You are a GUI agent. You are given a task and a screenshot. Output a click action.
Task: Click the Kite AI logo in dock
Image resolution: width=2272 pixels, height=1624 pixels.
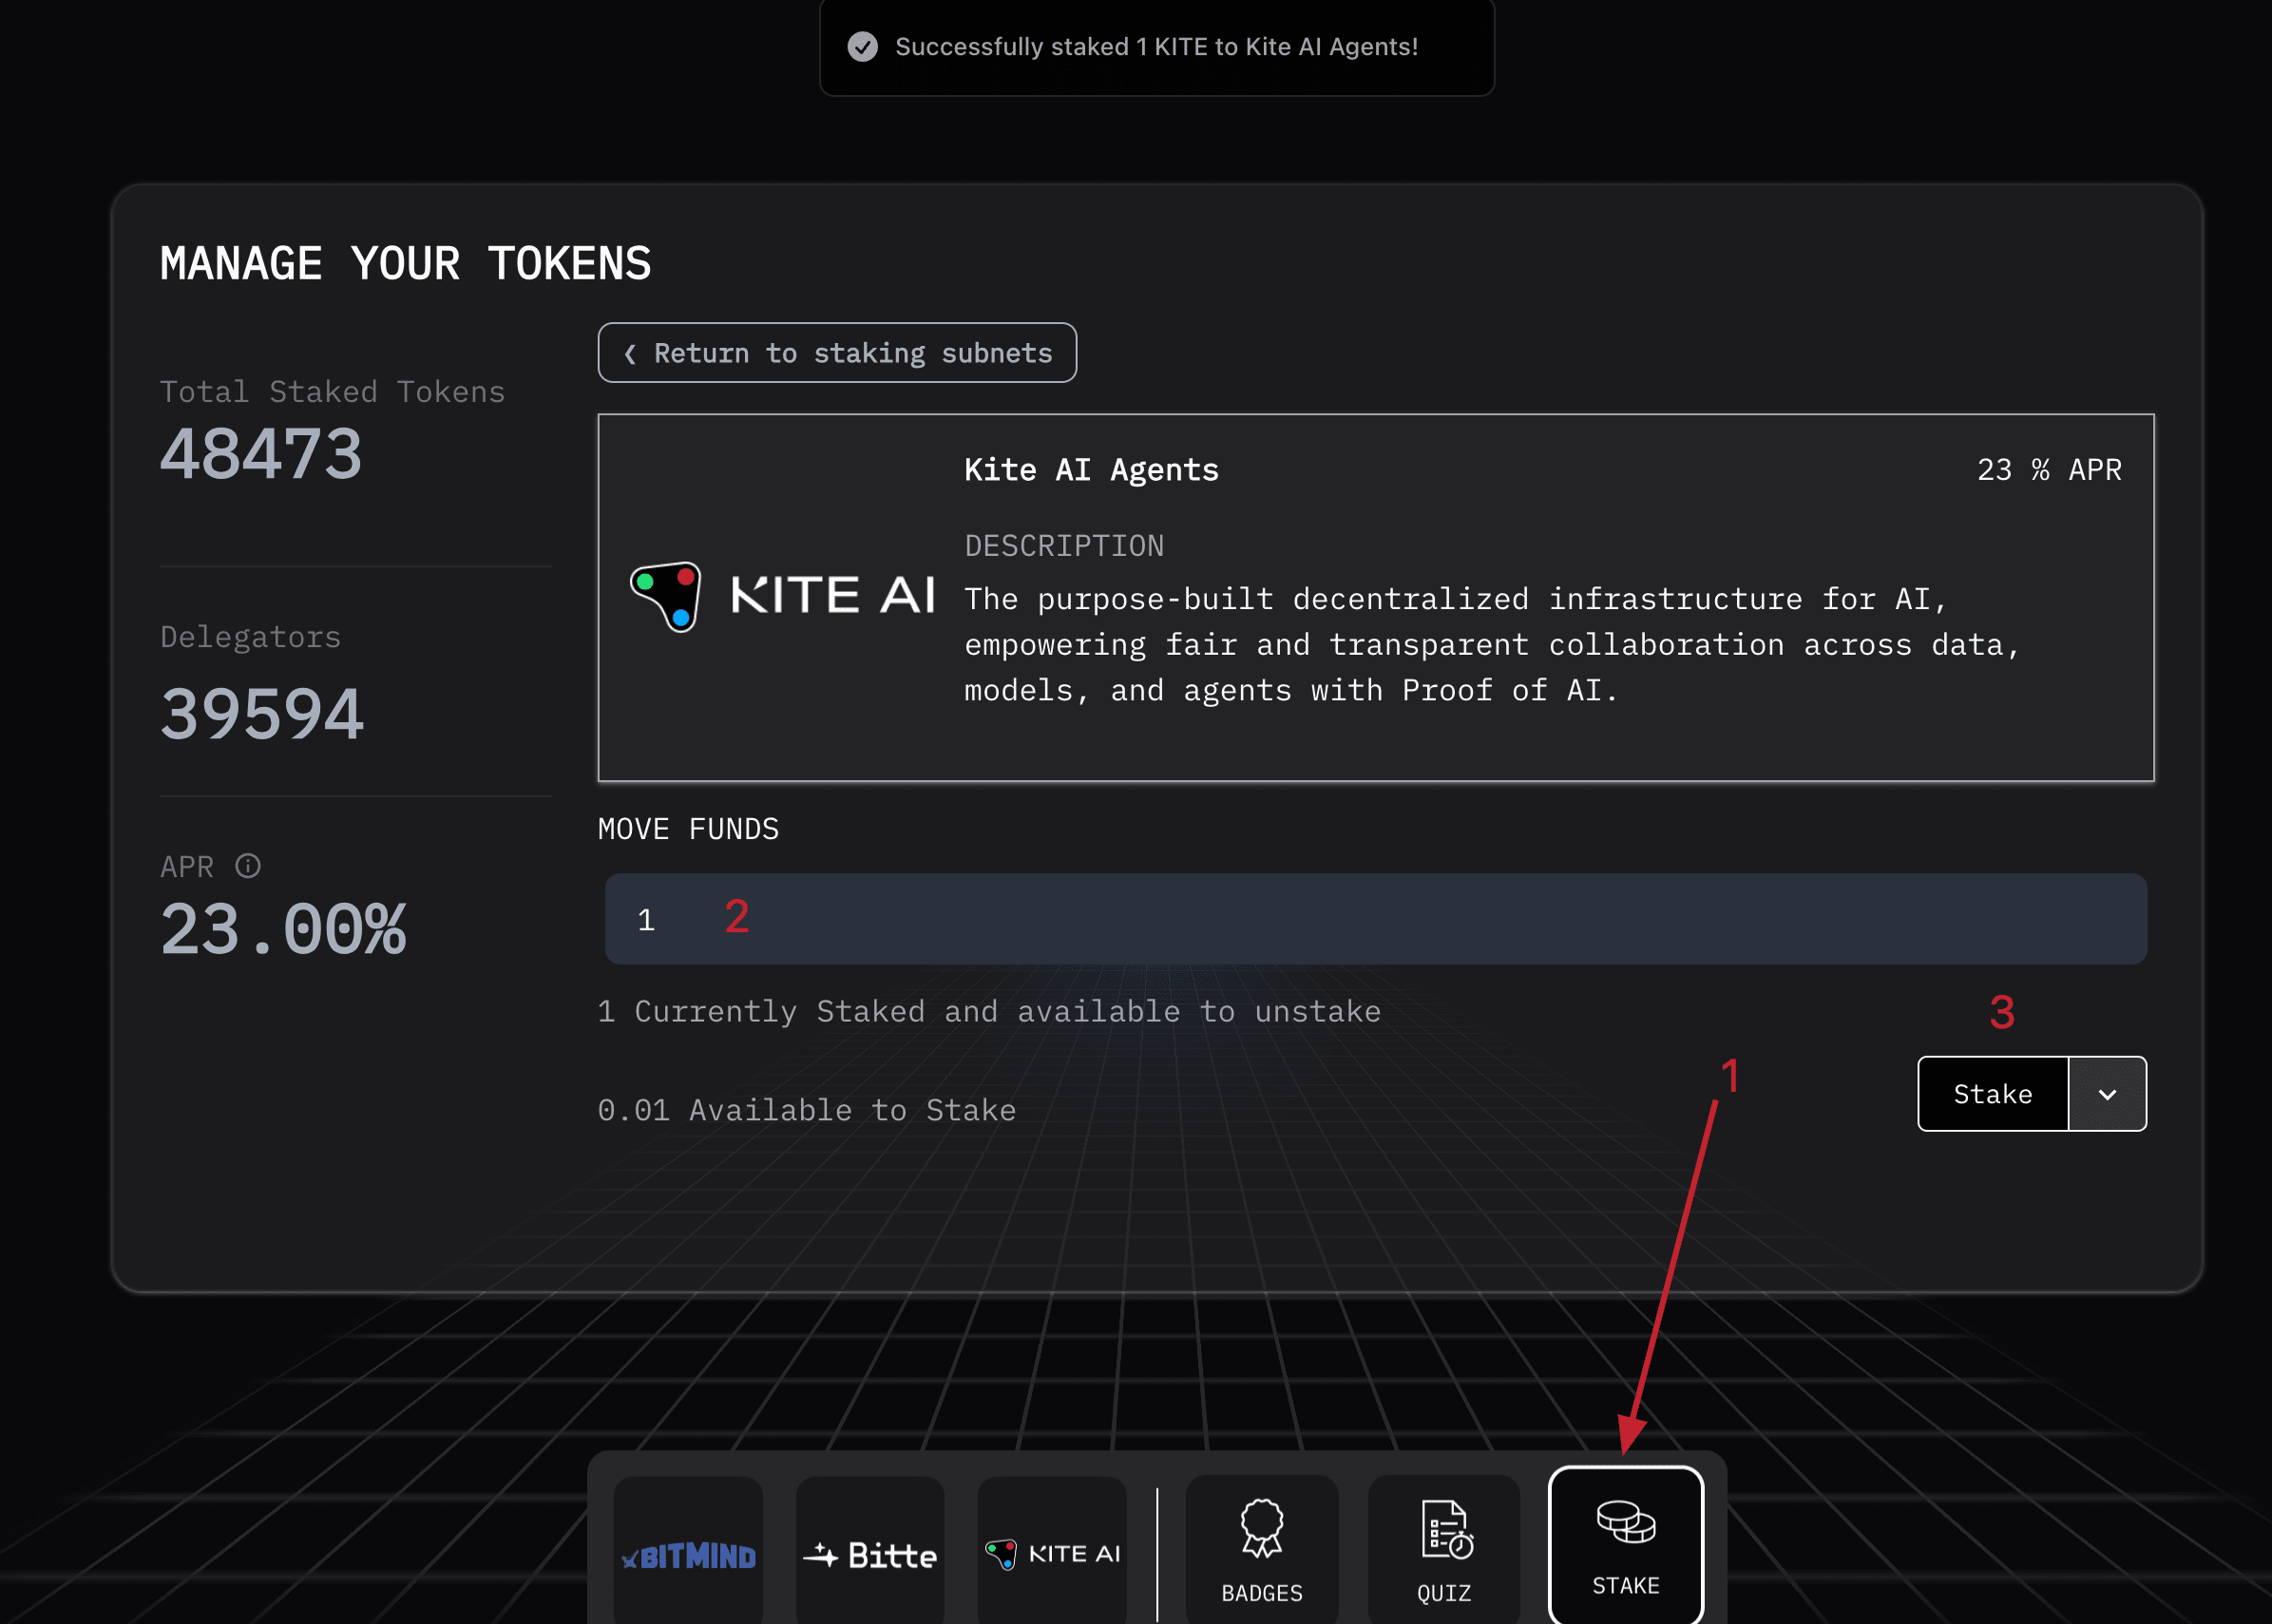1052,1553
